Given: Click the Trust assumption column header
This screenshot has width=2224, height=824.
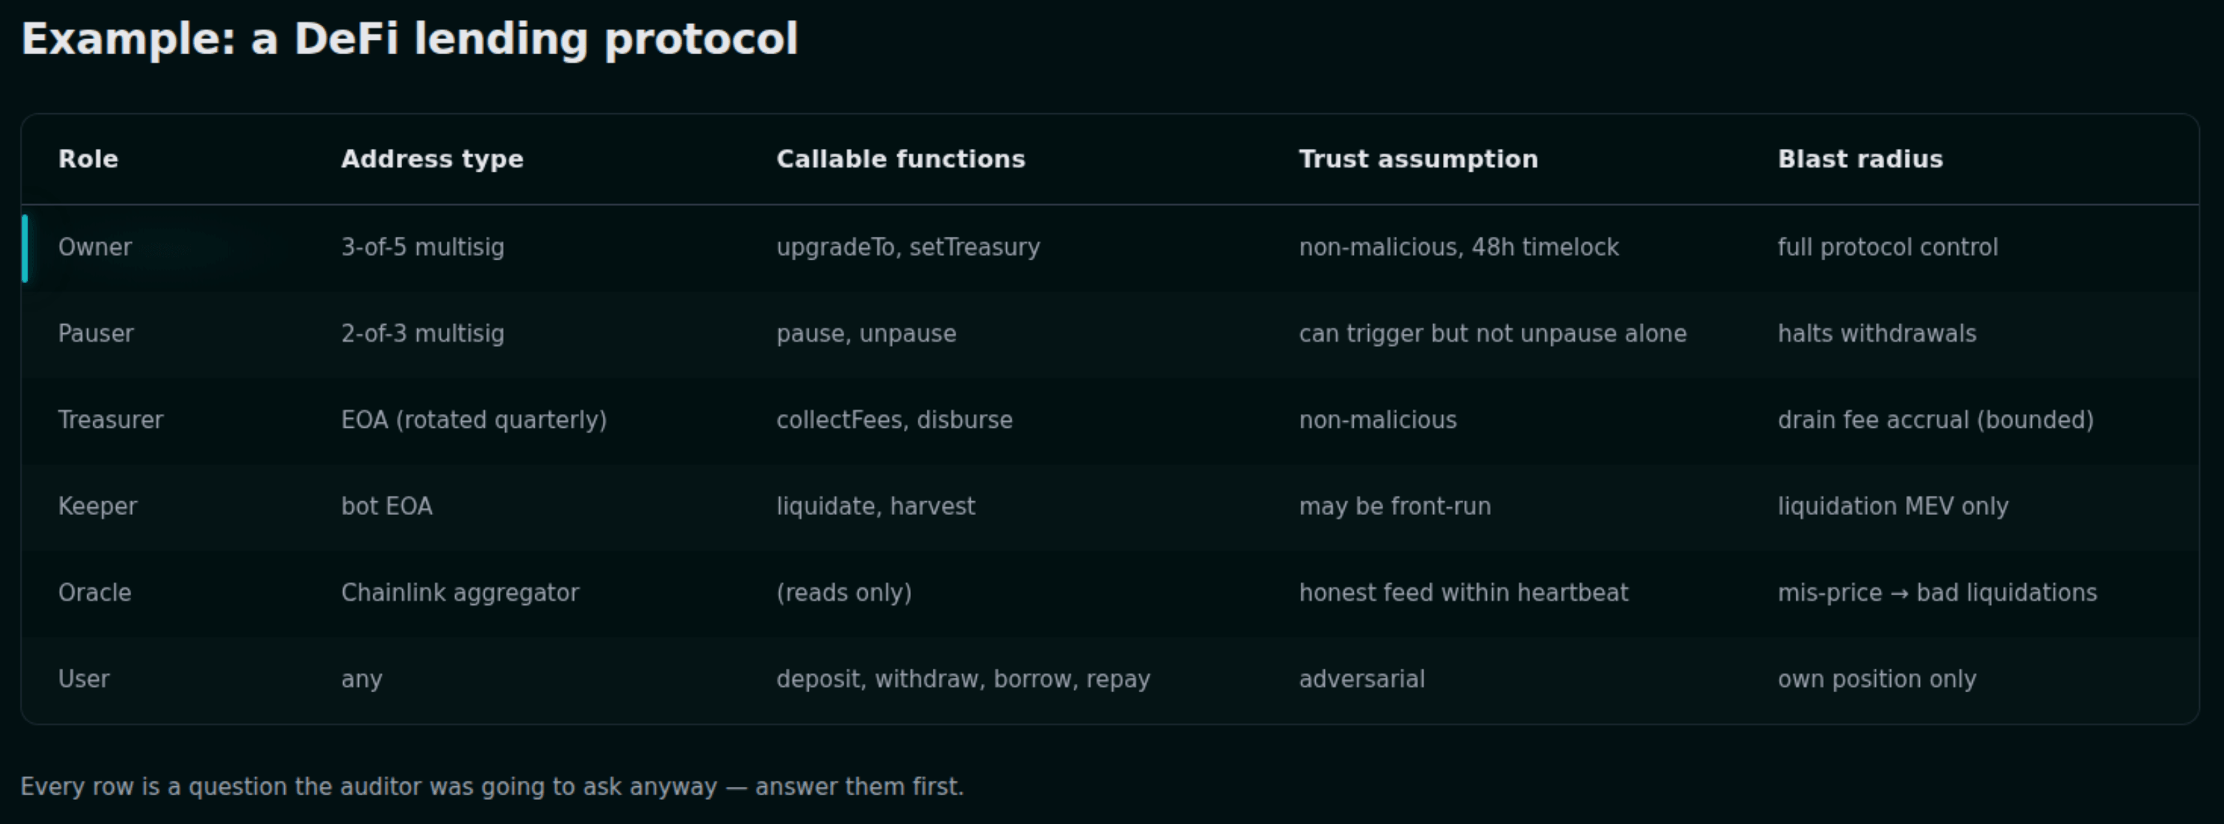Looking at the screenshot, I should 1419,159.
